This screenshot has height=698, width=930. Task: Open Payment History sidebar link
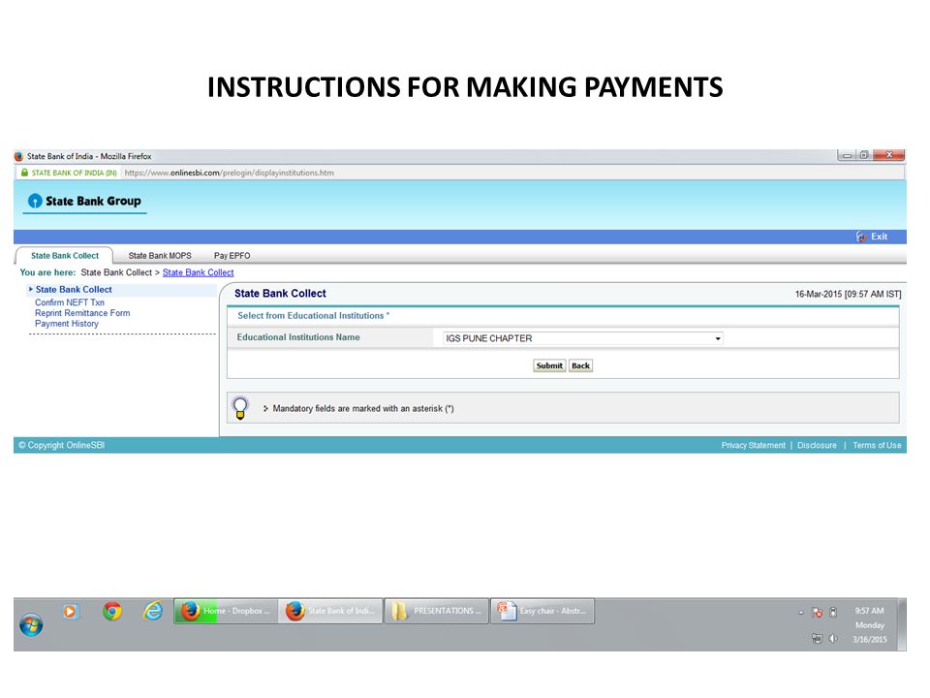pyautogui.click(x=67, y=324)
